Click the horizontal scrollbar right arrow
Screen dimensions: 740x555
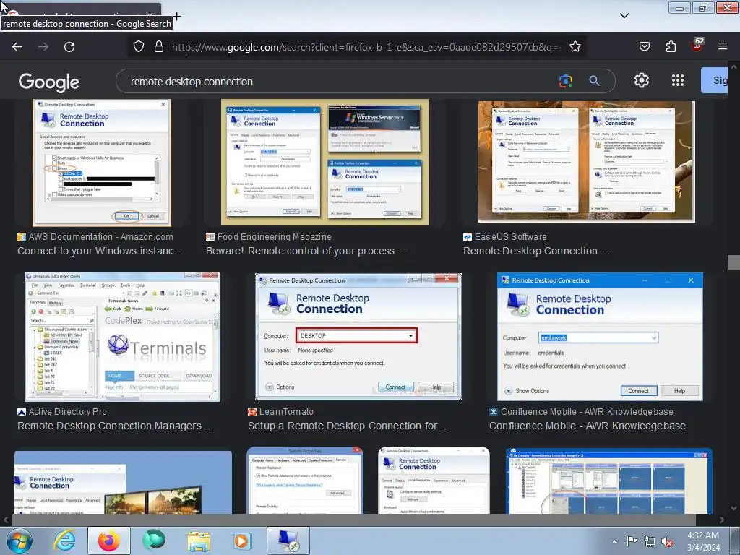click(722, 520)
